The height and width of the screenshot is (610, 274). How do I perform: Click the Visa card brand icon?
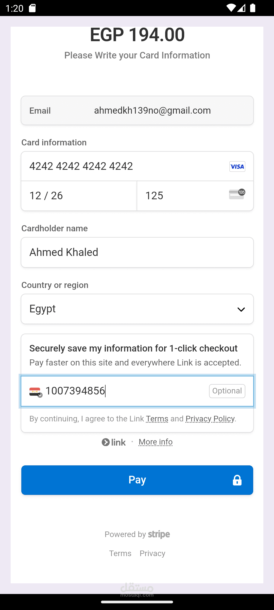tap(237, 166)
